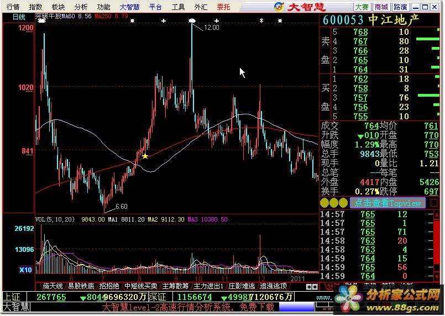Click the 深证 index label in status bar
This screenshot has height=316, width=445.
156,297
